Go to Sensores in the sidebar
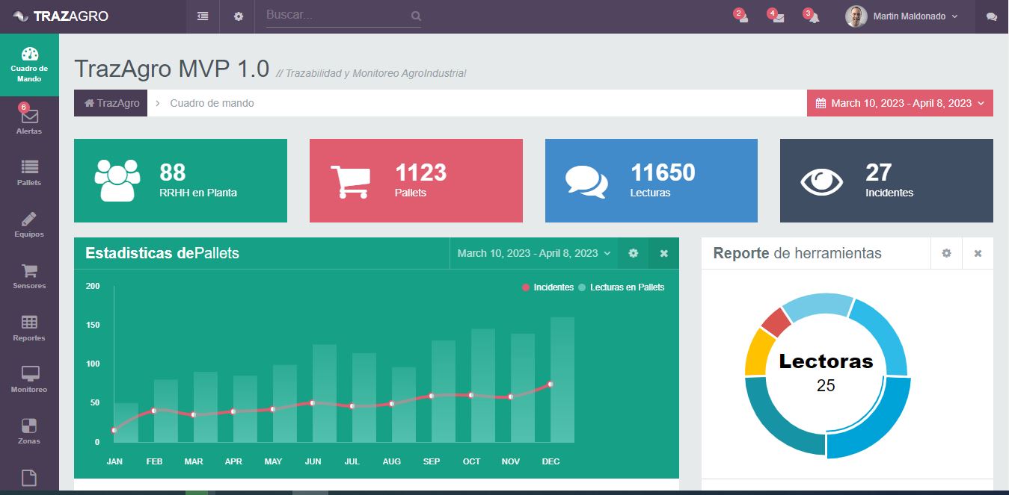This screenshot has height=495, width=1009. (x=29, y=276)
